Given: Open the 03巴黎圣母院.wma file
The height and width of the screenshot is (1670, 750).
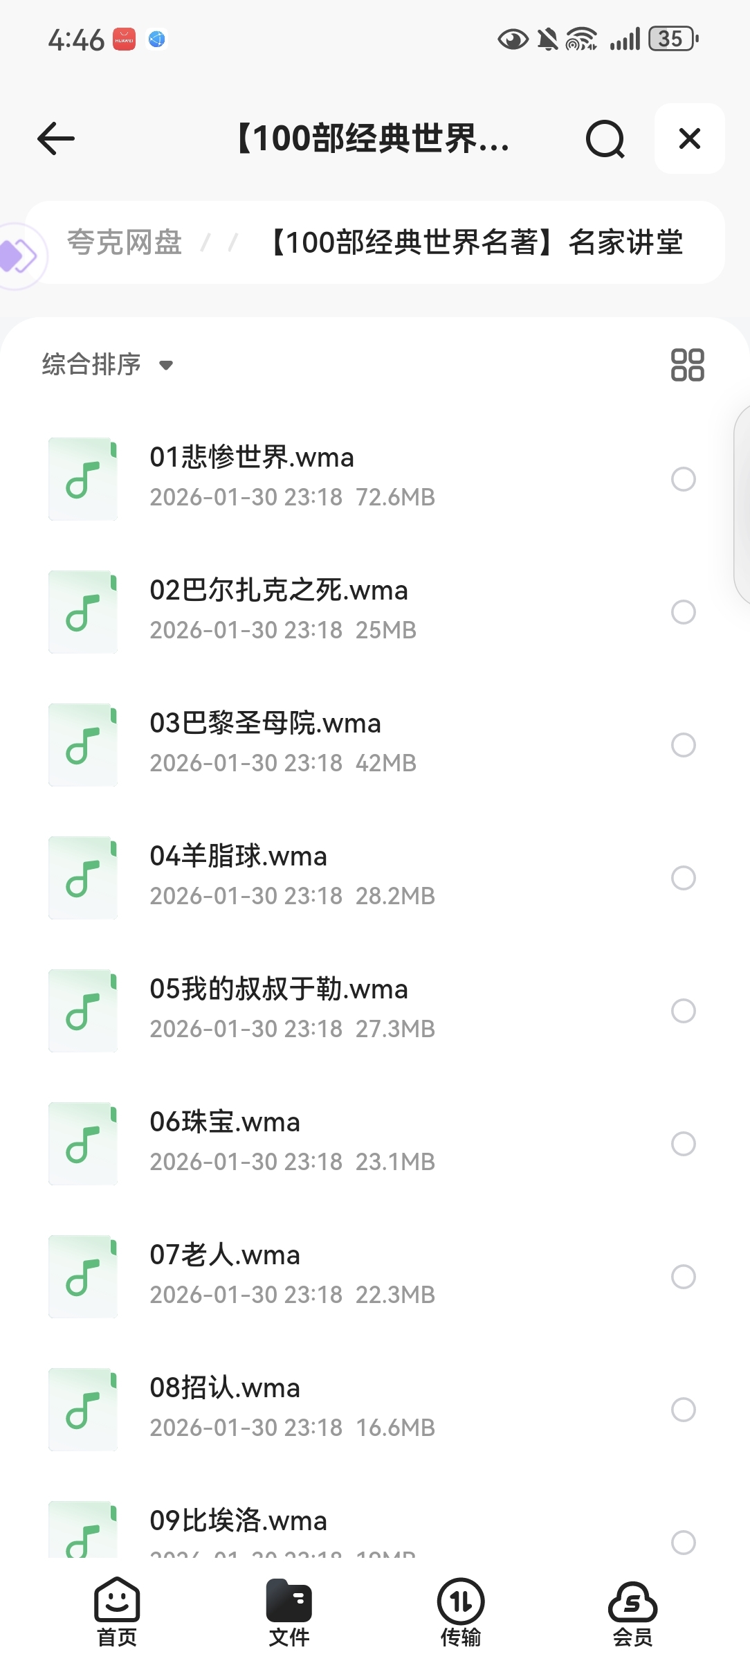Looking at the screenshot, I should click(x=266, y=724).
